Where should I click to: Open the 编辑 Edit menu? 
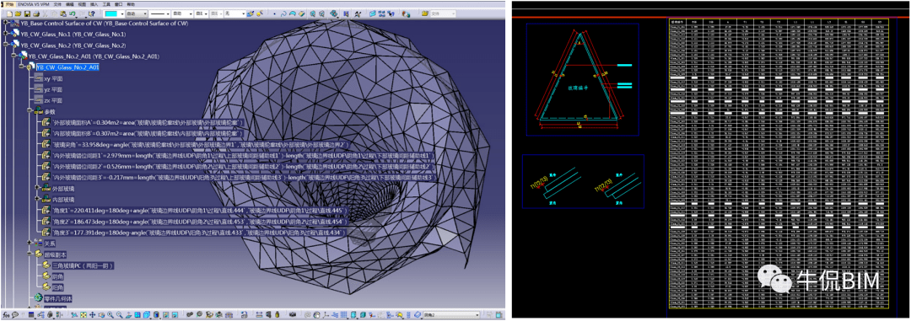pos(70,4)
